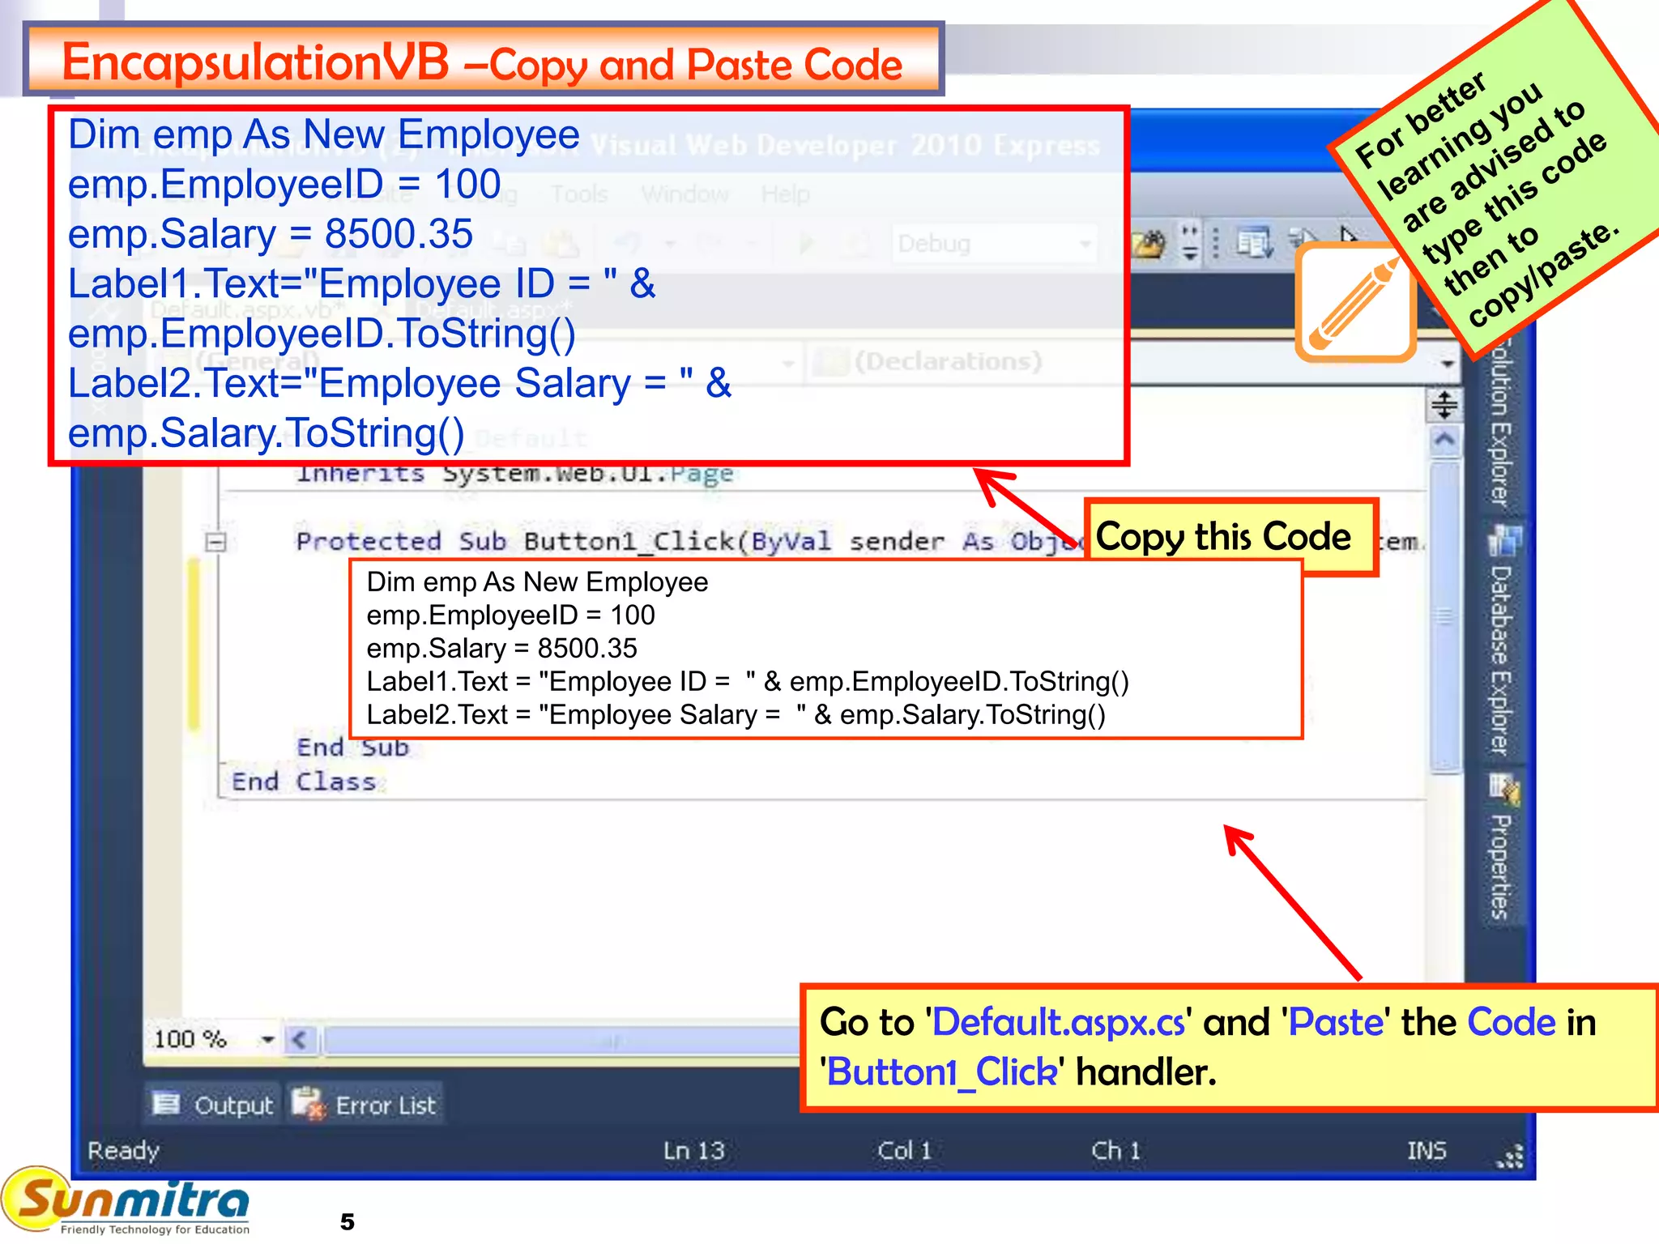Screen dimensions: 1659x1244
Task: Toggle the INS insert mode indicator
Action: click(x=1426, y=1150)
